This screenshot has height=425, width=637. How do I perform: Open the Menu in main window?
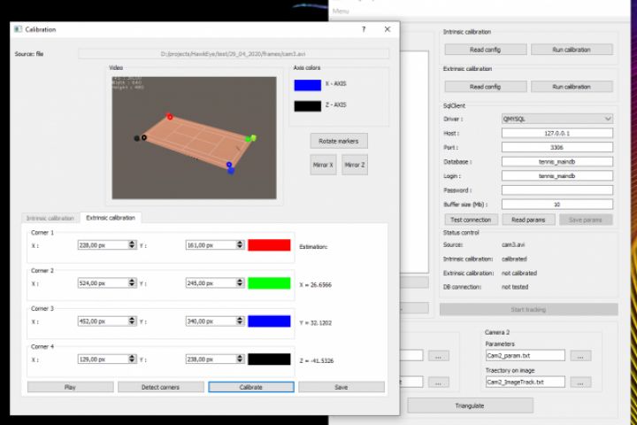[x=341, y=11]
